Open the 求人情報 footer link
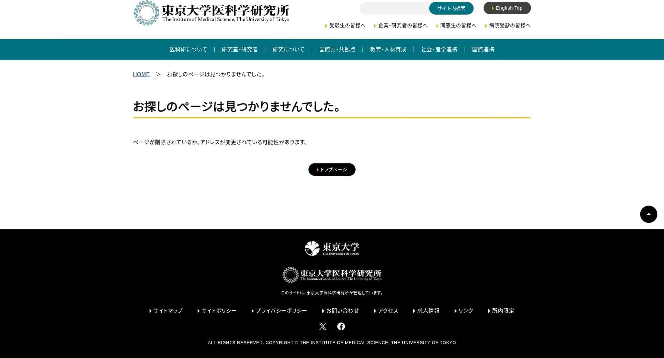664x358 pixels. tap(428, 311)
